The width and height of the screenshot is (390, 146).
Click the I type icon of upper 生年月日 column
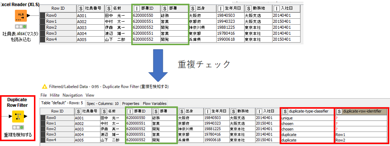click(x=221, y=8)
